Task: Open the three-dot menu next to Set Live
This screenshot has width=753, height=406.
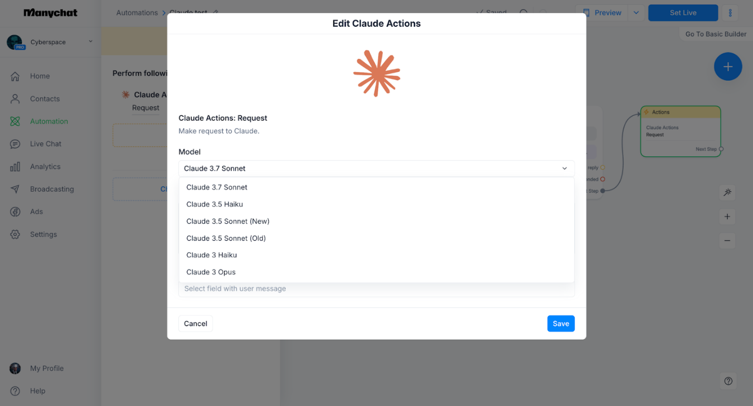Action: 730,13
